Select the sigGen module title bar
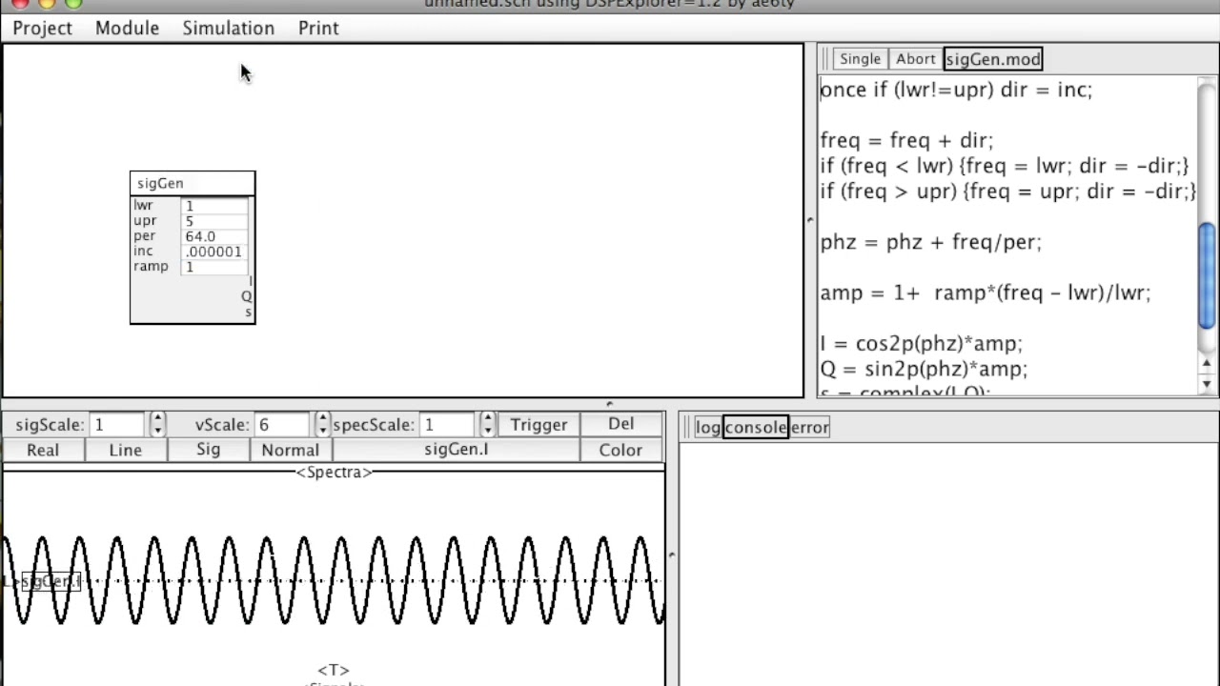Screen dimensions: 1220x686 coord(193,183)
